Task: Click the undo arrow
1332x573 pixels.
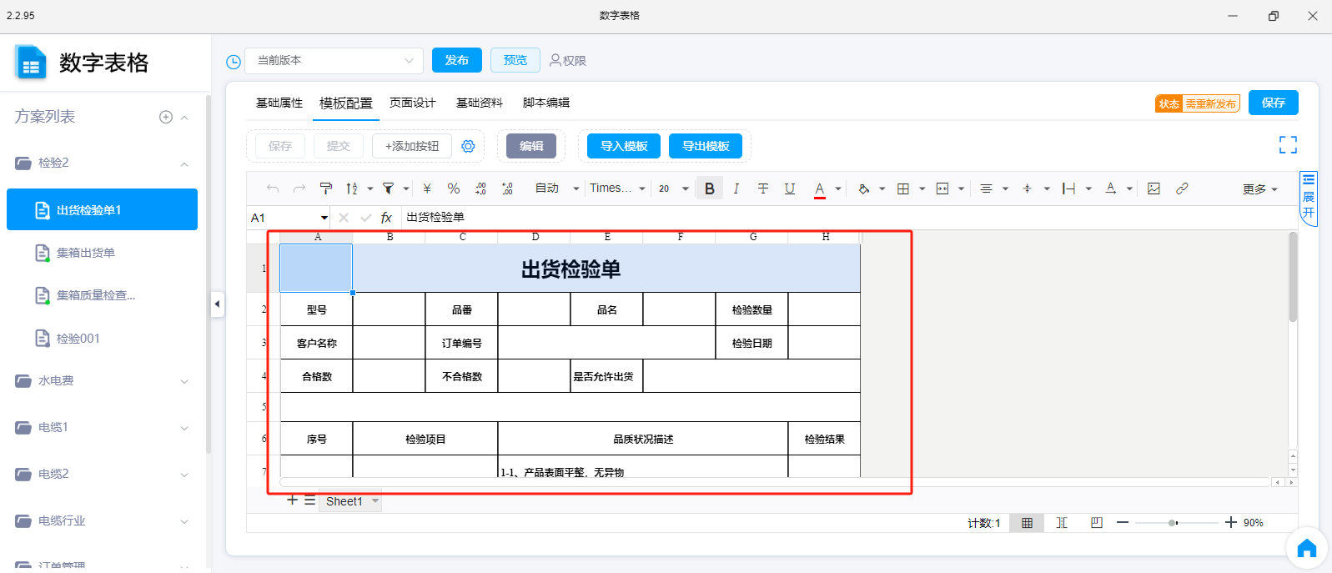Action: [x=273, y=188]
